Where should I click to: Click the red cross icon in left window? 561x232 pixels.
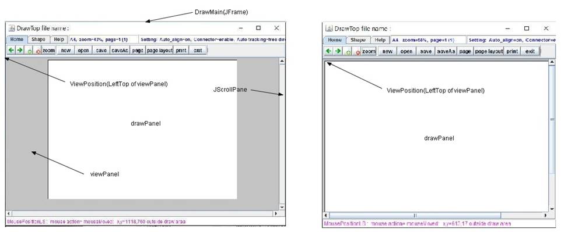(38, 51)
